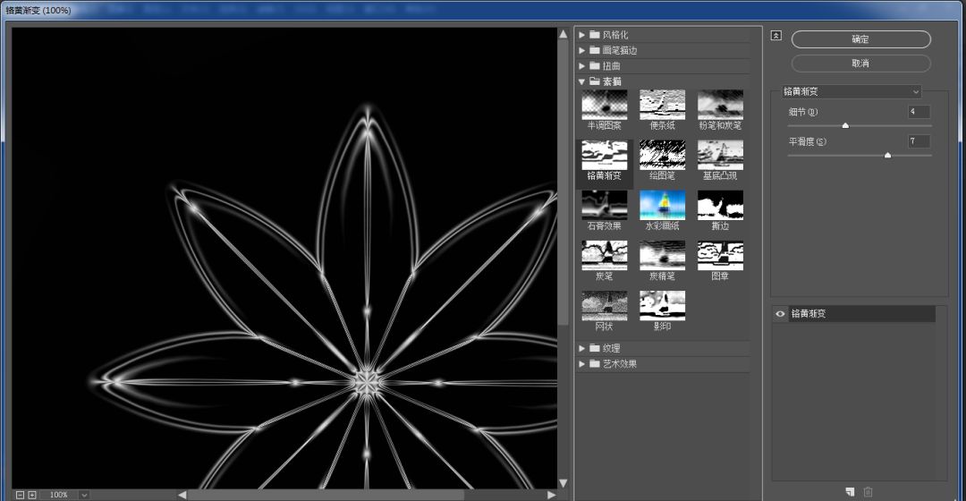Expand the 风格化 filter folder
The image size is (966, 501).
(582, 35)
